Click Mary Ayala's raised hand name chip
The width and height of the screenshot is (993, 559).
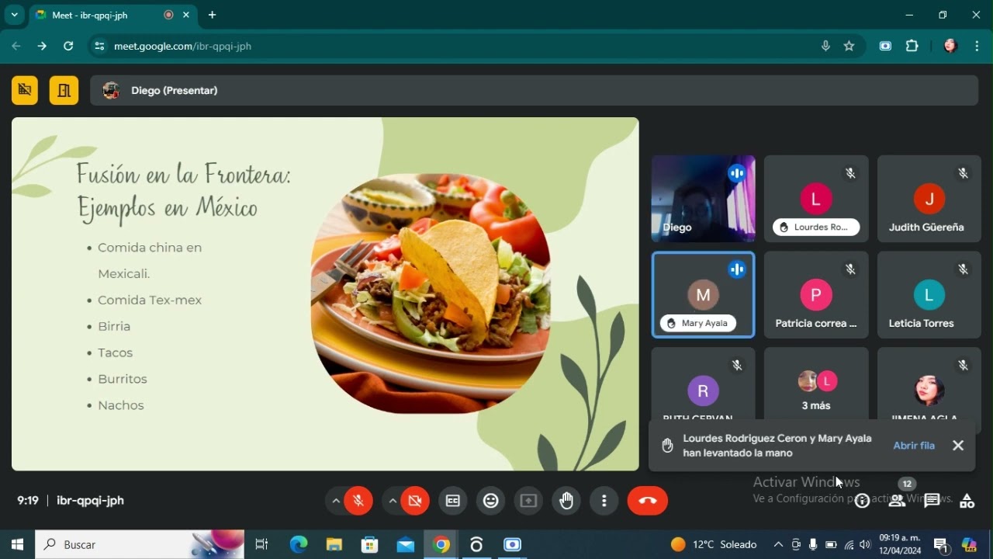697,323
